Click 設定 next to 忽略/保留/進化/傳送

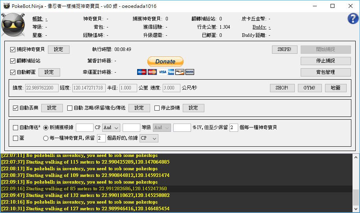(139, 108)
